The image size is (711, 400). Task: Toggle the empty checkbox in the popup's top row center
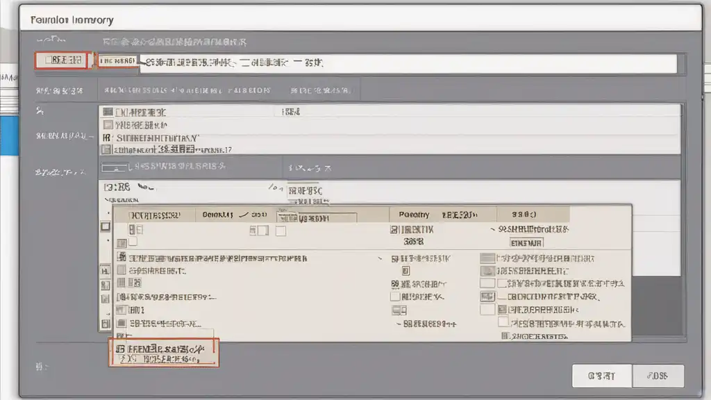pos(281,231)
